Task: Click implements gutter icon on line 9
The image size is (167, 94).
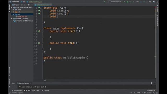Action: (x=39, y=31)
